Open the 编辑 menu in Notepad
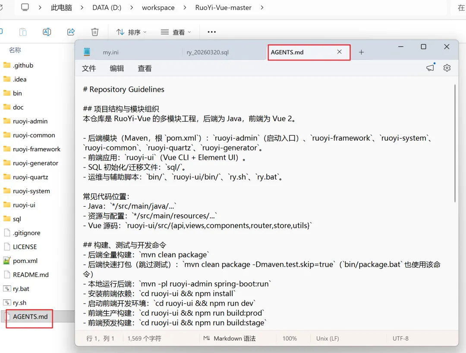Screen dimensions: 466x353 [x=117, y=68]
